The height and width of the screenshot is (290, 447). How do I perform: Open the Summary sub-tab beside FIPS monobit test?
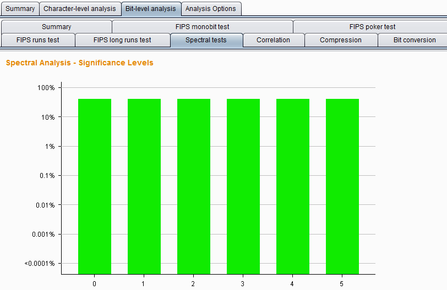56,26
